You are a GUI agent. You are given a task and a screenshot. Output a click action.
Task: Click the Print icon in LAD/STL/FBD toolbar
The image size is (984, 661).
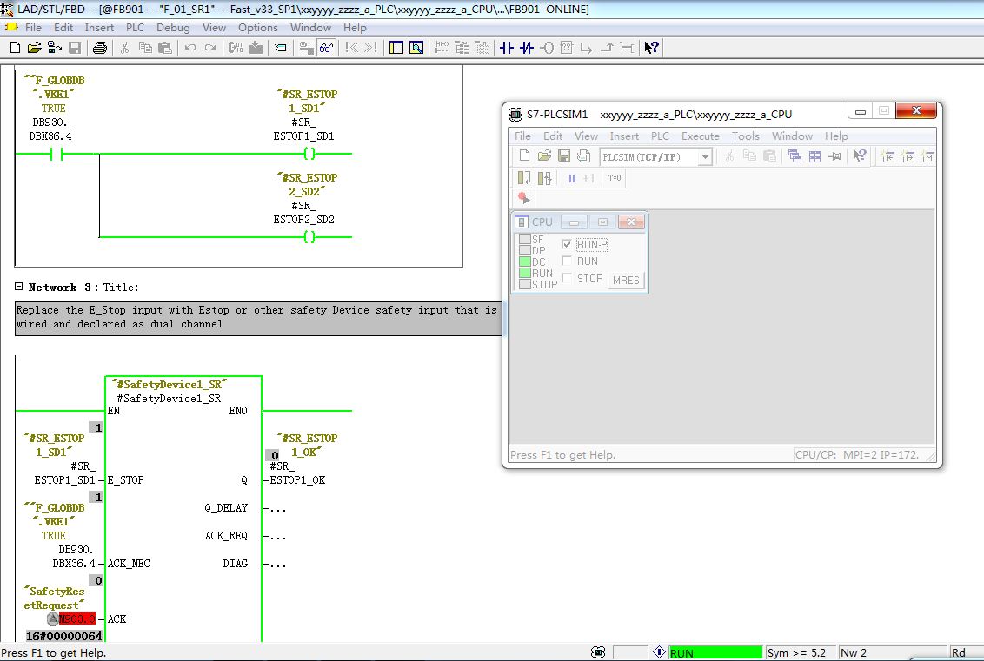point(99,48)
